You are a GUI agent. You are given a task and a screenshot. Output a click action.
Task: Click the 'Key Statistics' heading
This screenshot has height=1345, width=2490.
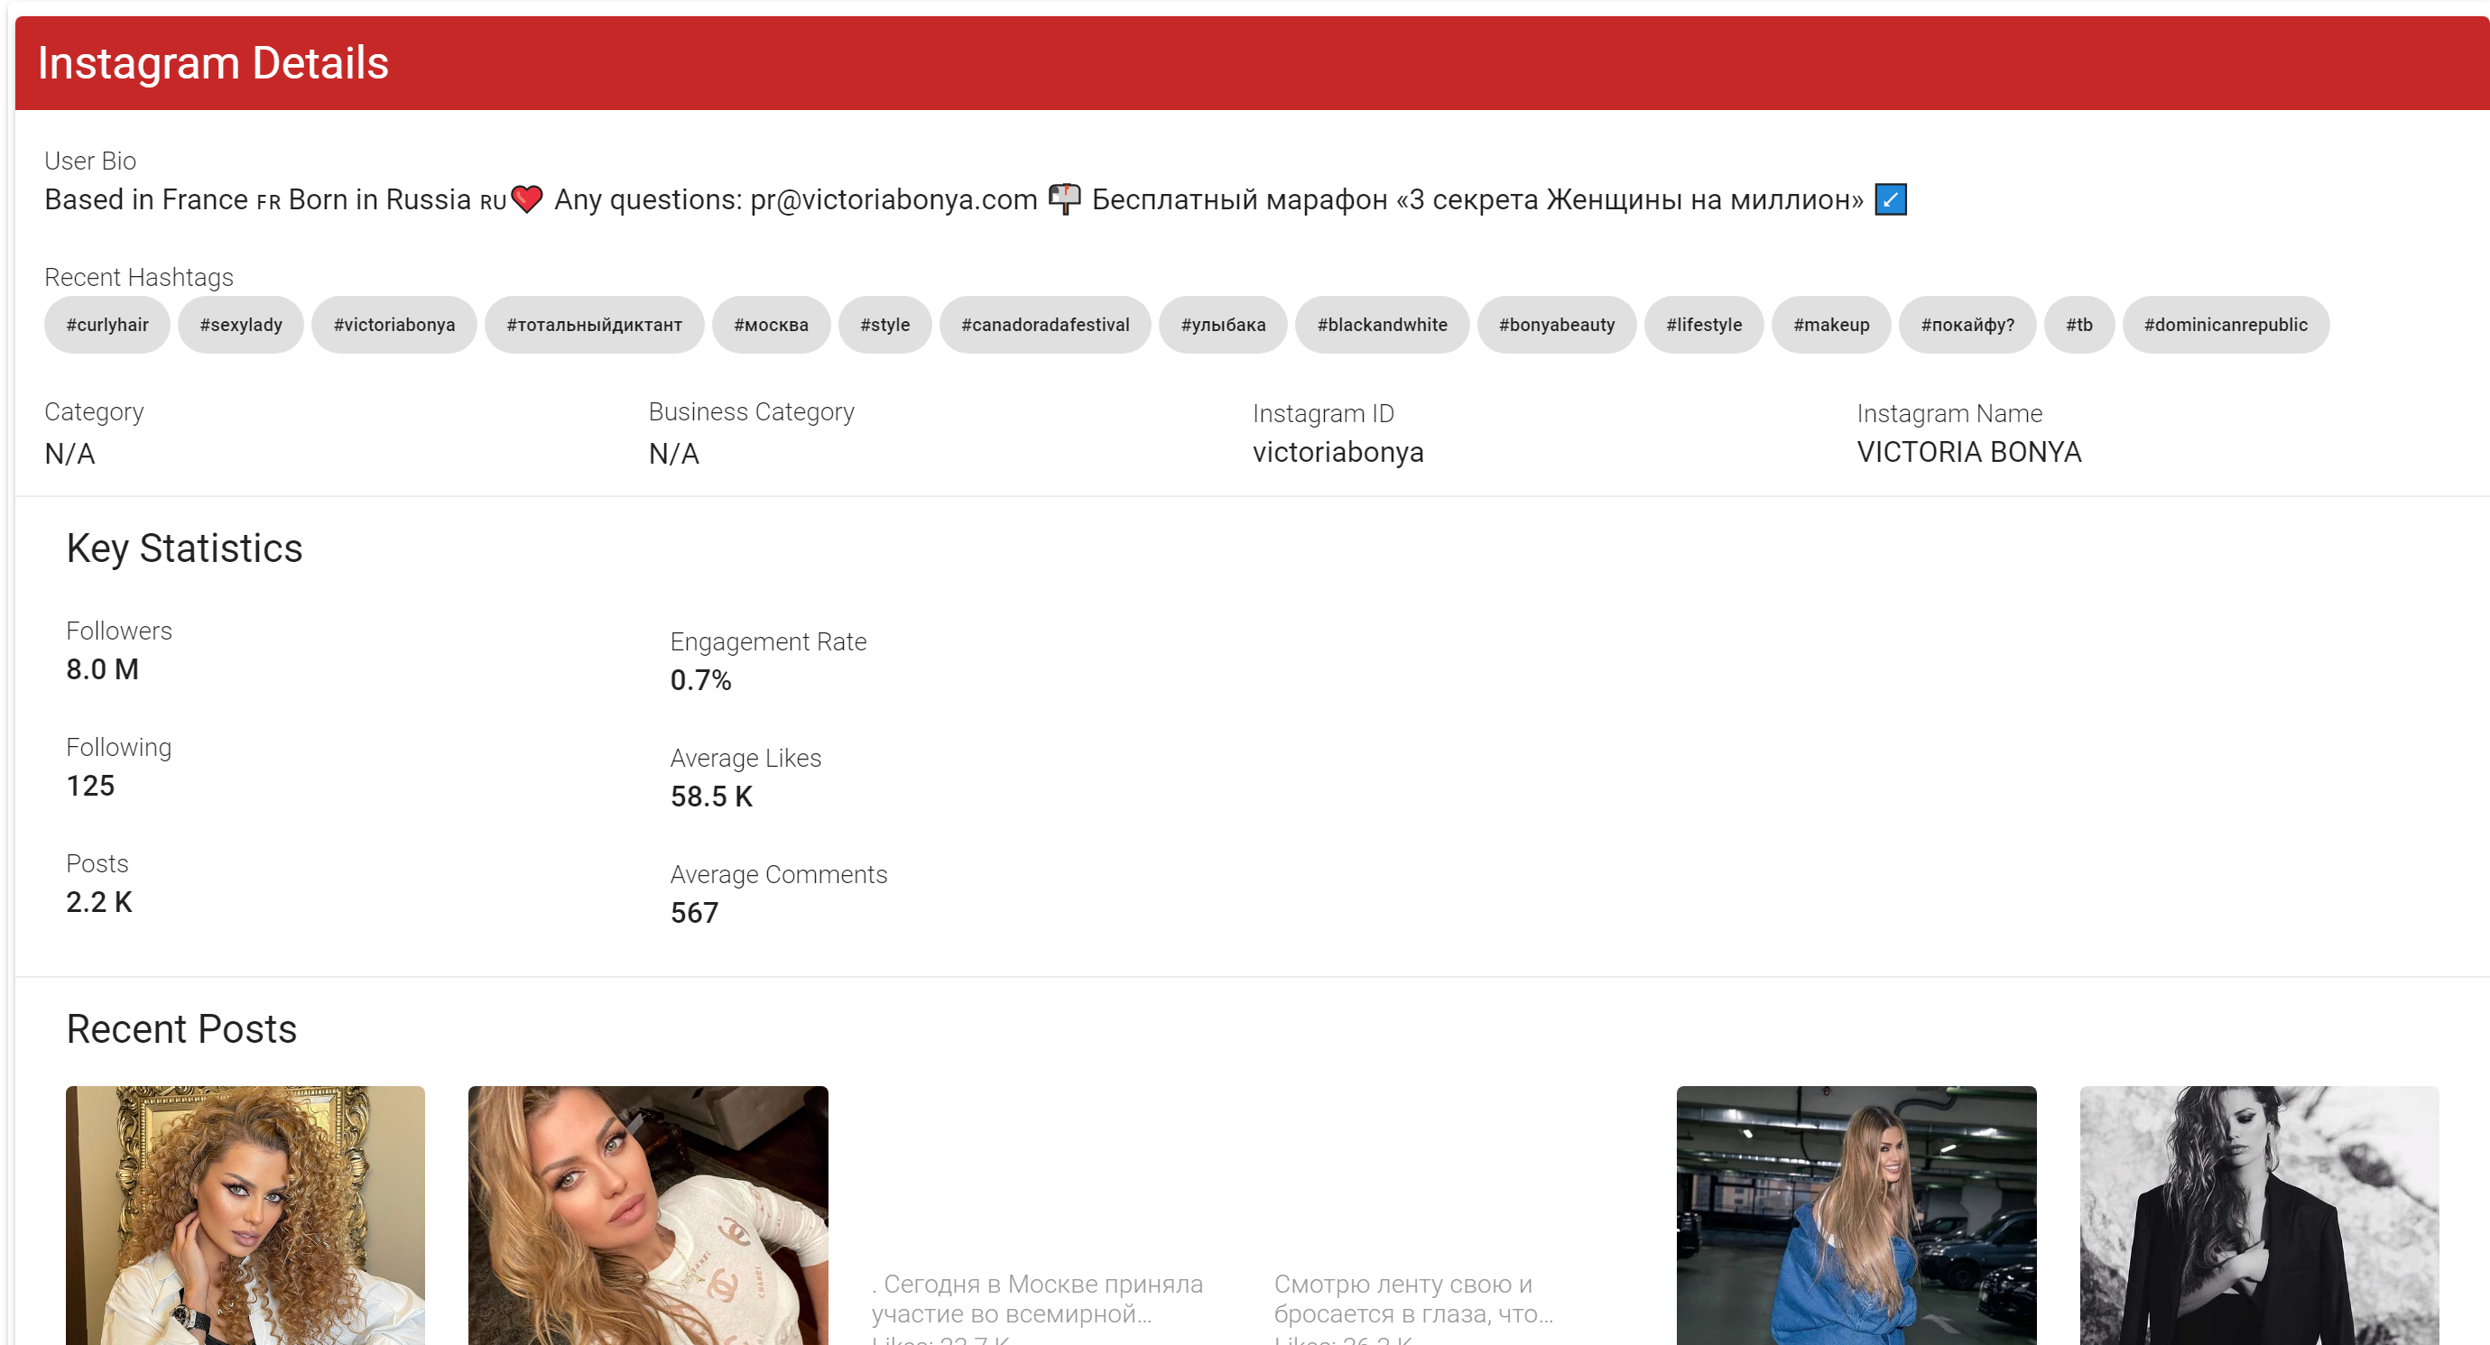point(183,548)
